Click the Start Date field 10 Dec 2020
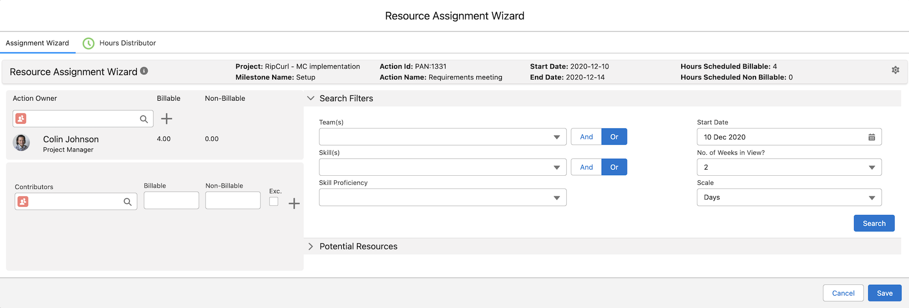This screenshot has height=308, width=909. tap(789, 137)
